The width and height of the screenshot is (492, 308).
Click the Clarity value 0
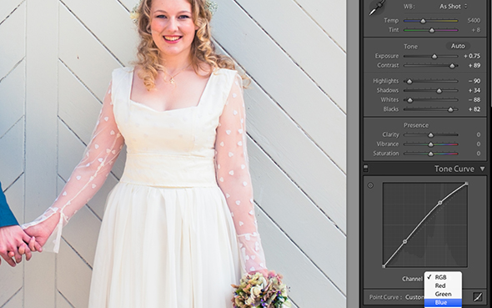click(x=479, y=135)
